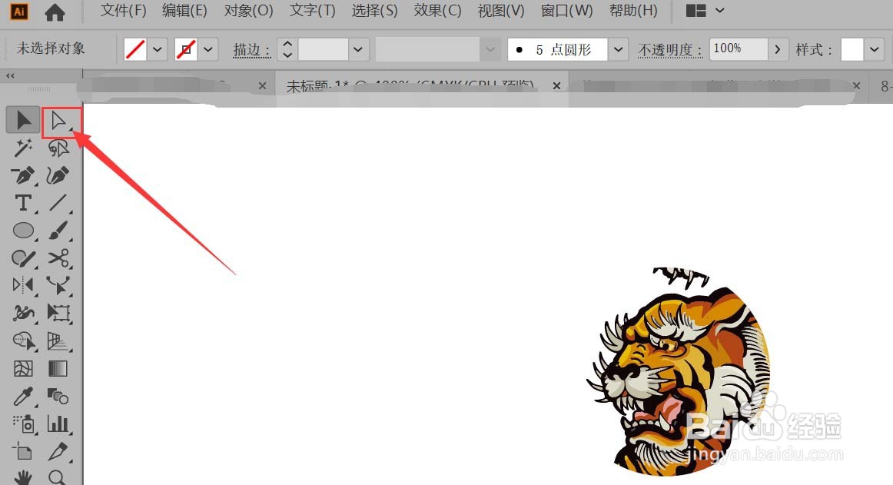Viewport: 893px width, 485px height.
Task: Activate the Hand tool
Action: pos(23,477)
